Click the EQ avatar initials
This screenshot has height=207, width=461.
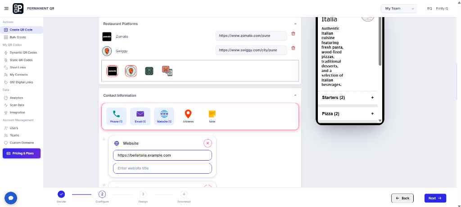[x=429, y=9]
